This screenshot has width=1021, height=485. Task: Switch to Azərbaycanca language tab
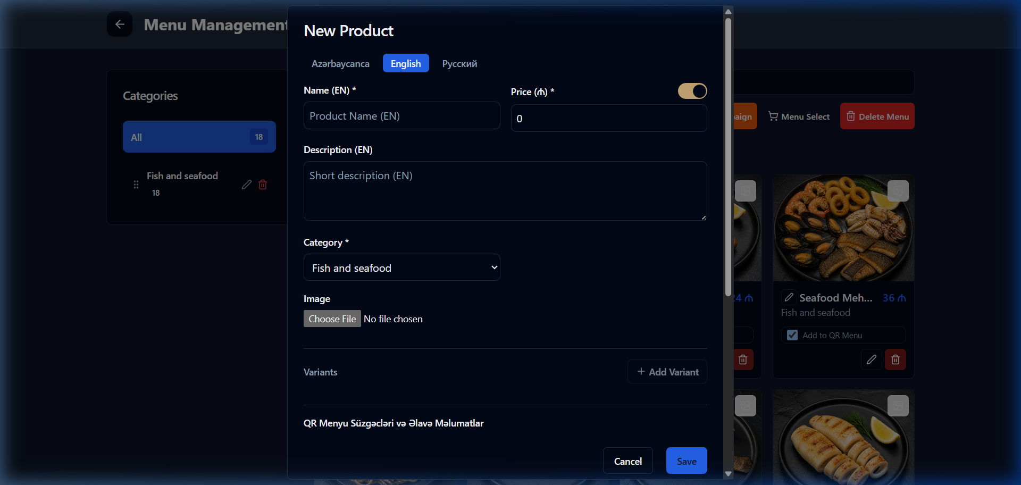click(340, 63)
